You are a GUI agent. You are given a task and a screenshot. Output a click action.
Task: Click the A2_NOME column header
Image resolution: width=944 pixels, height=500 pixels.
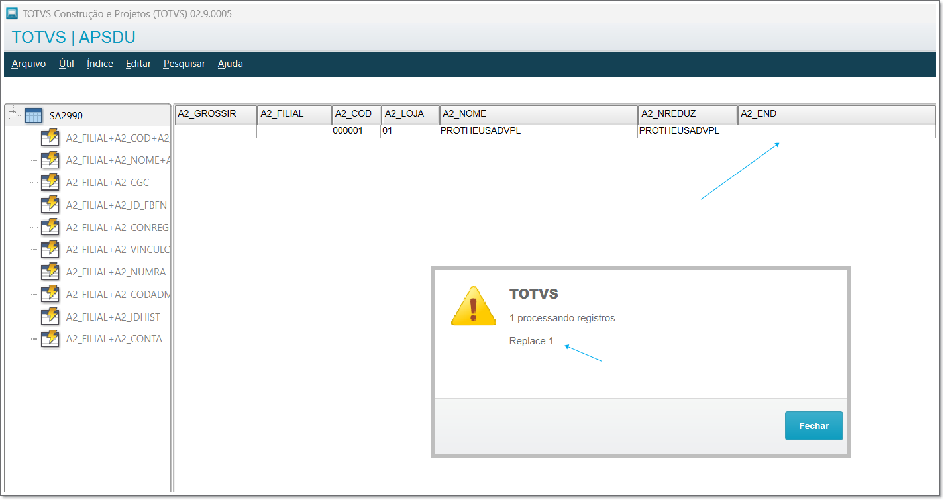click(539, 114)
